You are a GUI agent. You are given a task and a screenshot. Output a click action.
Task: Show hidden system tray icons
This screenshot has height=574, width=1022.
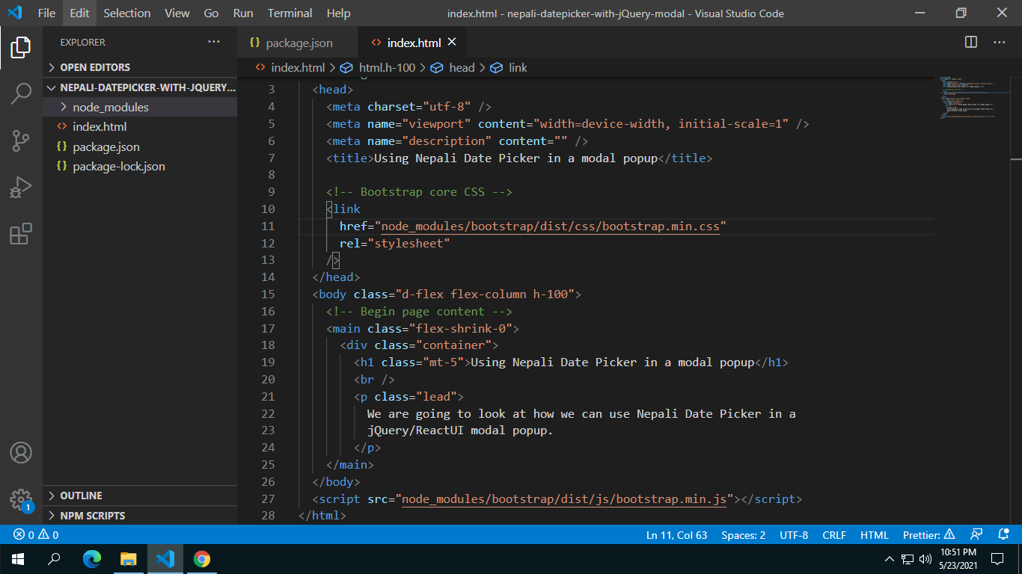point(889,559)
